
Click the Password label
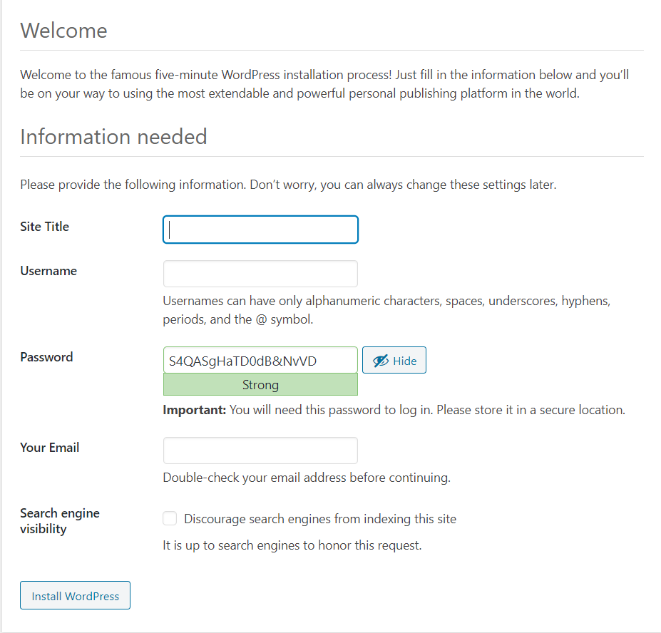[x=46, y=357]
